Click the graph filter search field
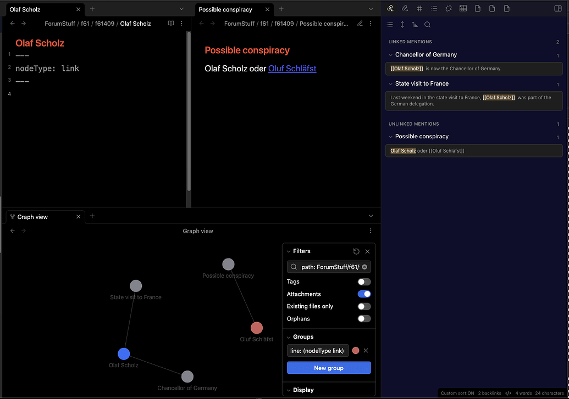The image size is (569, 399). click(329, 267)
